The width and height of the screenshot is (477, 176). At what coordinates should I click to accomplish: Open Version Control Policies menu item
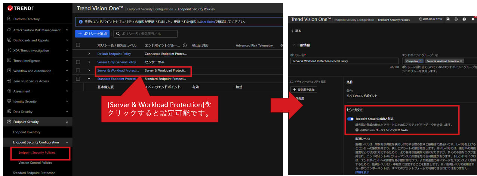(35, 163)
